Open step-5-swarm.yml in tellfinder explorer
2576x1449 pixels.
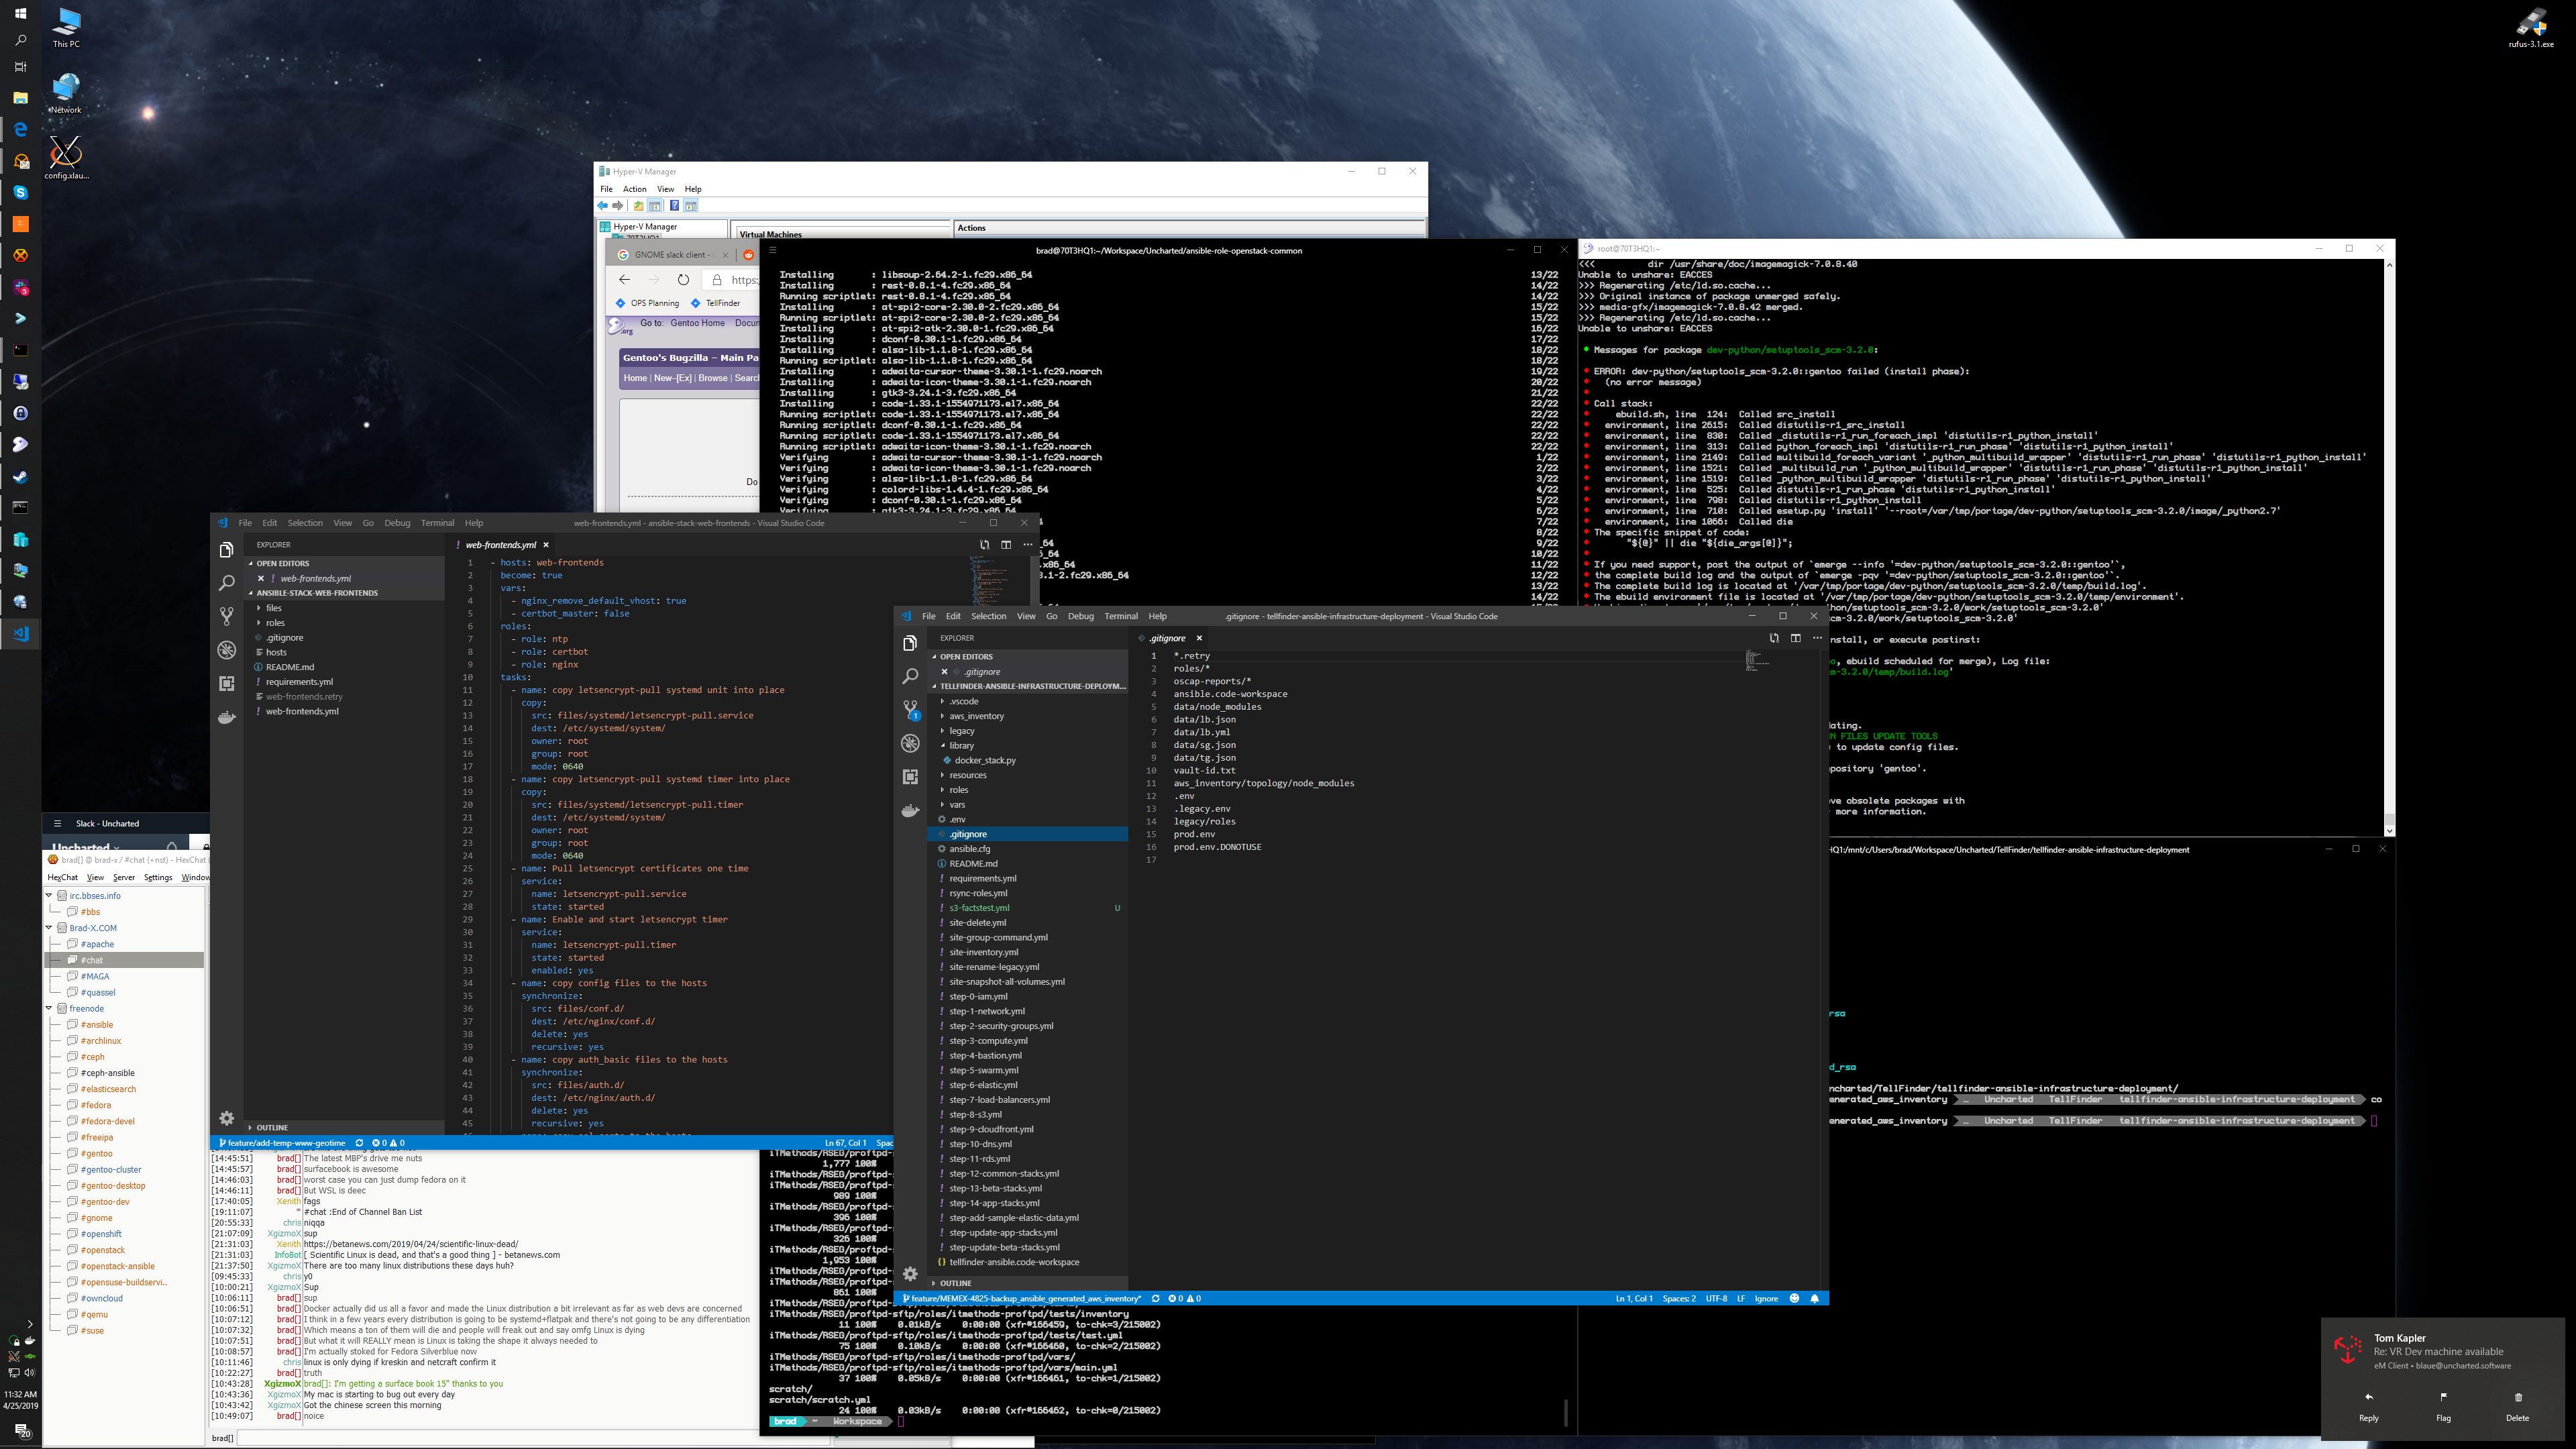point(983,1070)
